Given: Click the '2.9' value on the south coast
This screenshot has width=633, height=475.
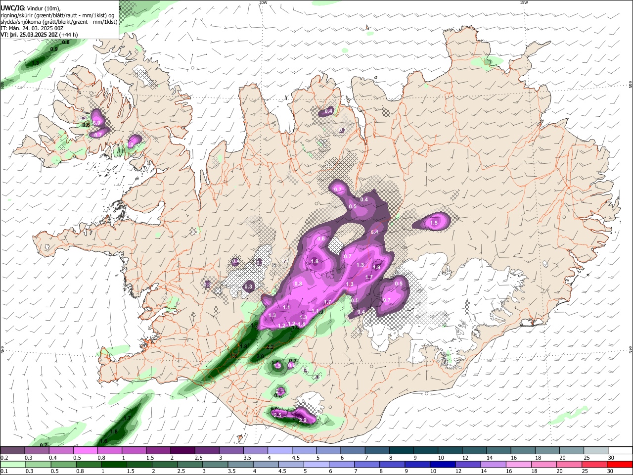Looking at the screenshot, I should click(303, 421).
